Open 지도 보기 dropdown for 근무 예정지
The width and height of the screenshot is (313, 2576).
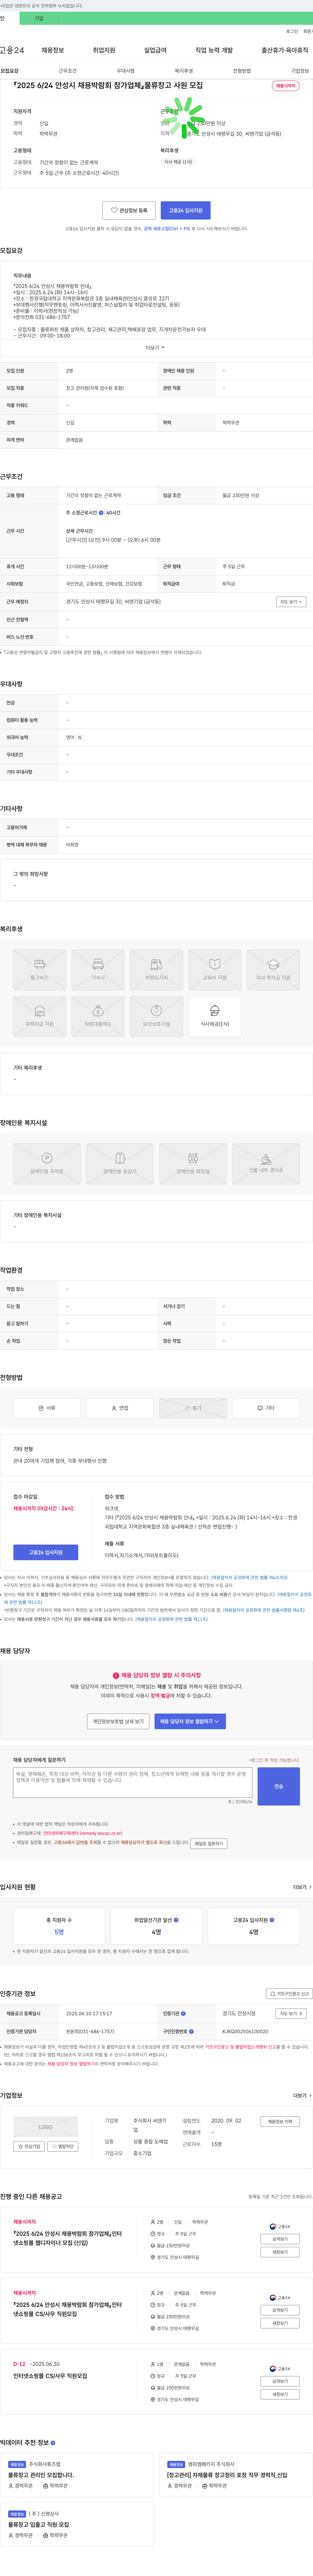click(291, 602)
